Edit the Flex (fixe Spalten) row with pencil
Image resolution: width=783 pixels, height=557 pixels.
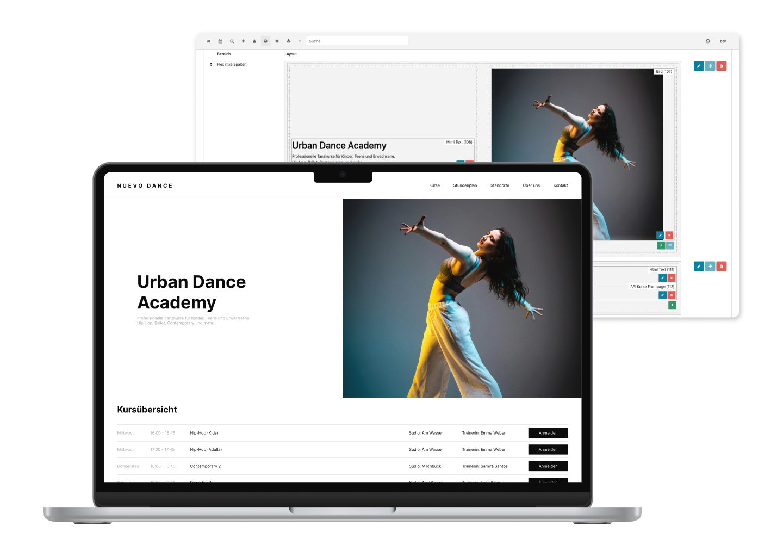(x=699, y=66)
